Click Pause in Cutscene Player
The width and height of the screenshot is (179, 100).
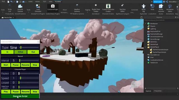16,92
